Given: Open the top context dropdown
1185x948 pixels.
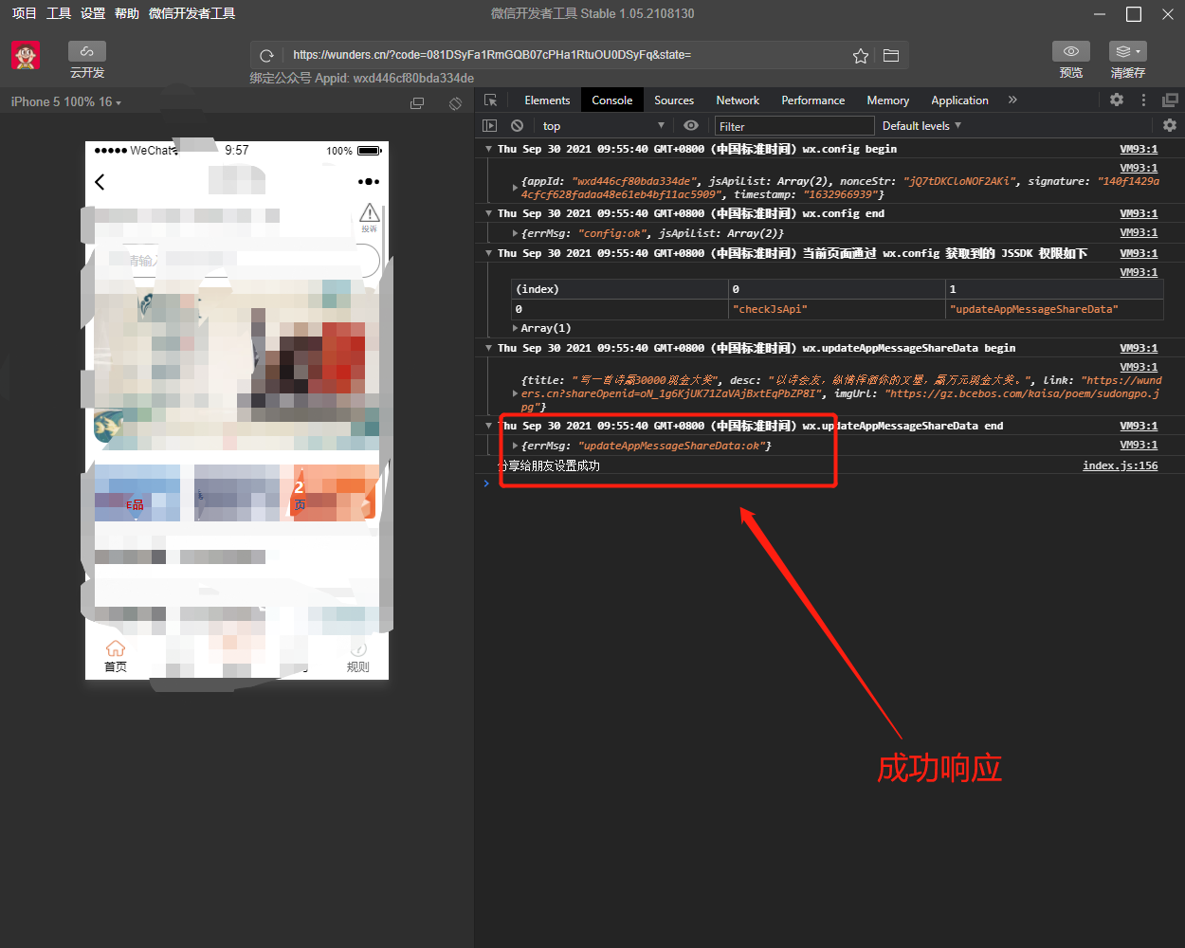Looking at the screenshot, I should tap(603, 125).
